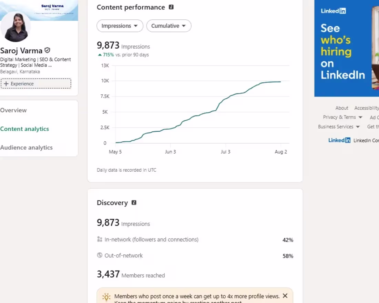The height and width of the screenshot is (303, 379).
Task: Click 3,437 Members reached
Action: pos(131,274)
